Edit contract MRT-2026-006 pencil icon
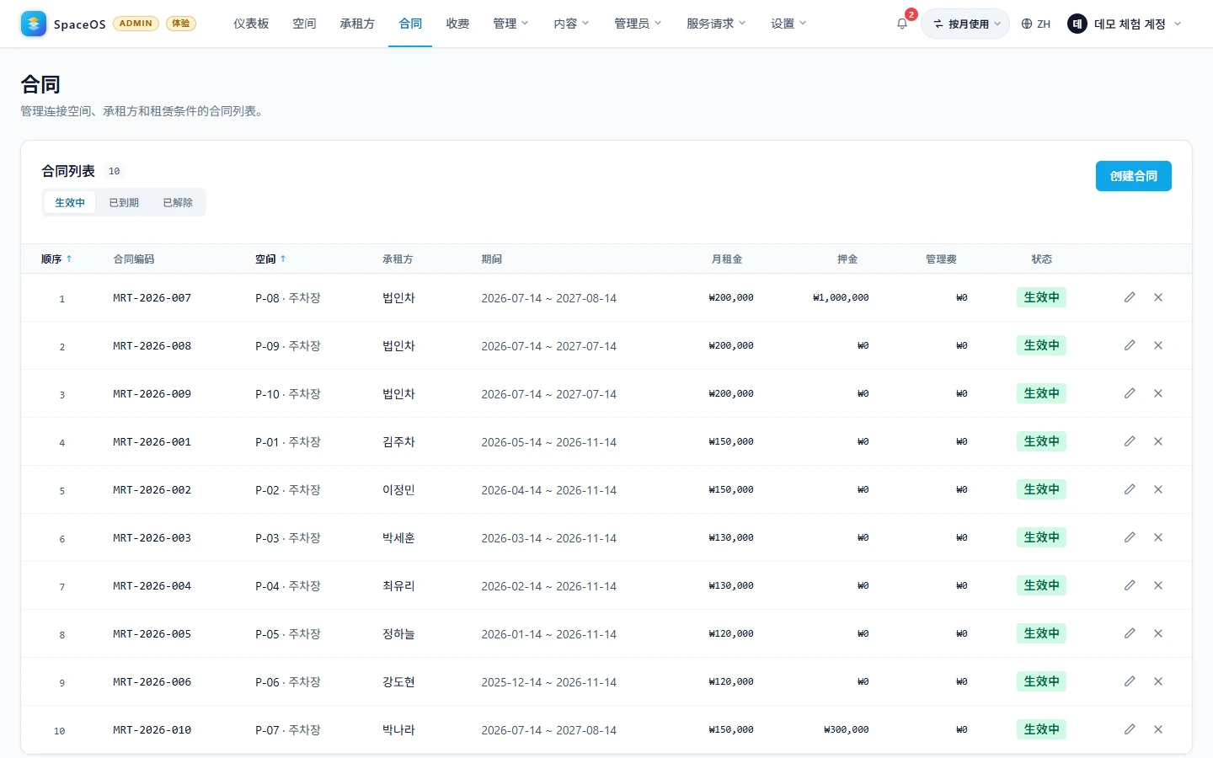This screenshot has width=1213, height=758. (x=1130, y=681)
